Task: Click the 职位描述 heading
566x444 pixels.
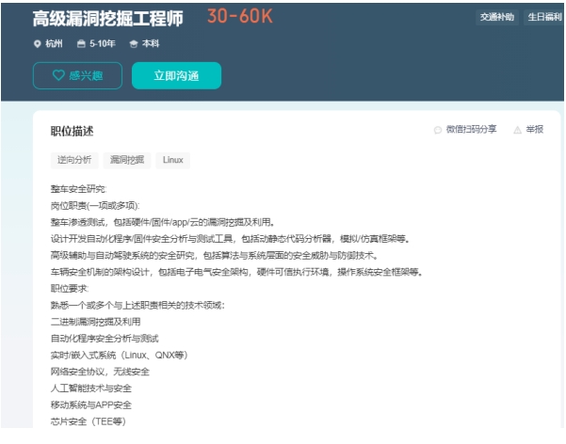Action: pyautogui.click(x=73, y=132)
